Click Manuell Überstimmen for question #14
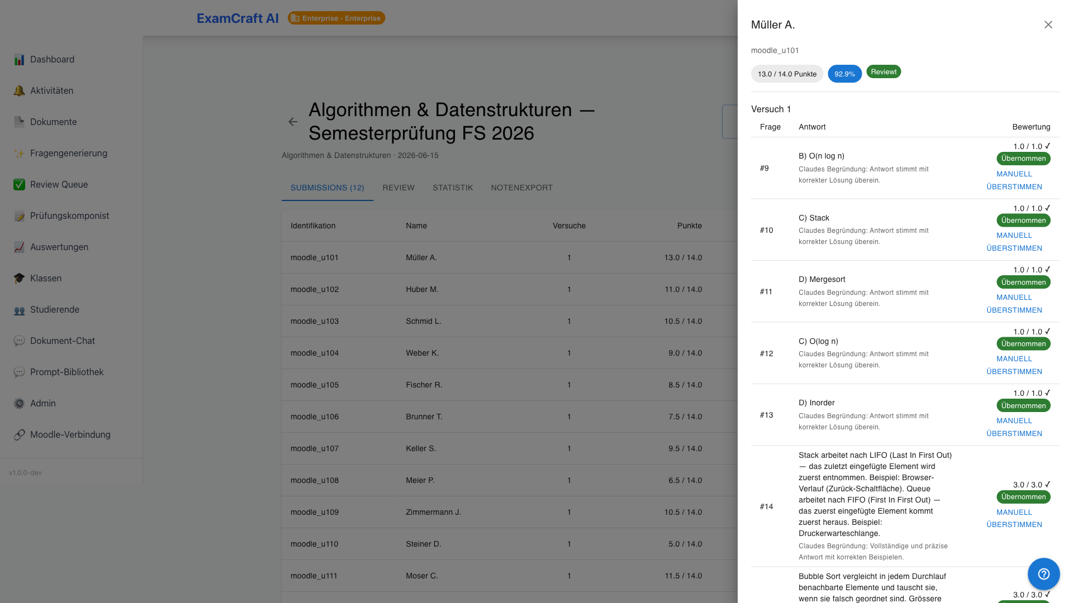This screenshot has height=603, width=1073. [1014, 518]
